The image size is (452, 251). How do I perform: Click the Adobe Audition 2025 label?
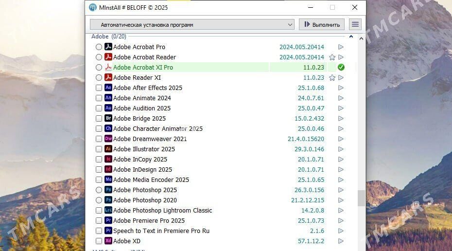pos(142,108)
